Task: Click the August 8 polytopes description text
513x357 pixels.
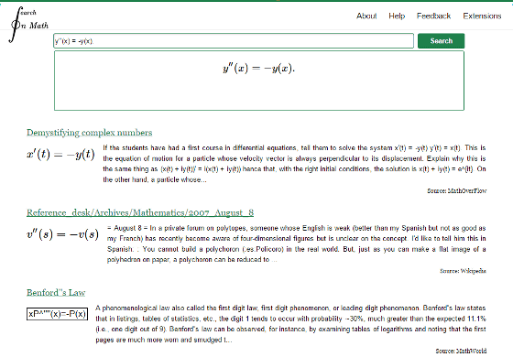Action: 296,243
